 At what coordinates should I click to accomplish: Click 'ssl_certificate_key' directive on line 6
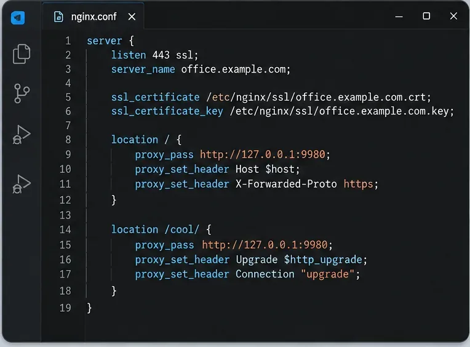click(167, 111)
